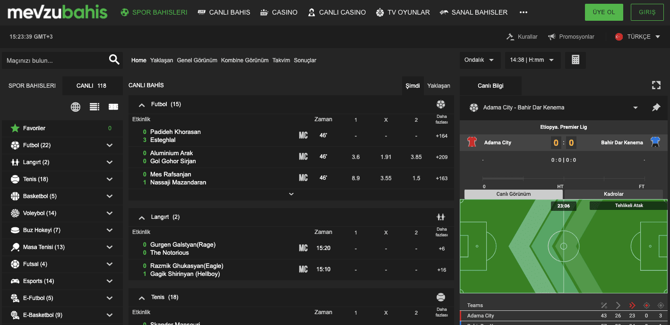Click the match timeline progress bar

564,179
